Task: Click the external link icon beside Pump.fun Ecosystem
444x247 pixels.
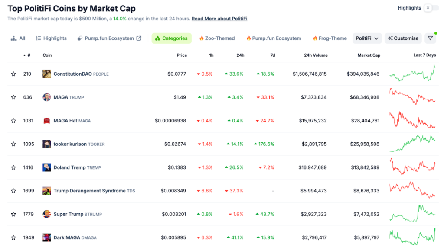Action: pos(139,38)
